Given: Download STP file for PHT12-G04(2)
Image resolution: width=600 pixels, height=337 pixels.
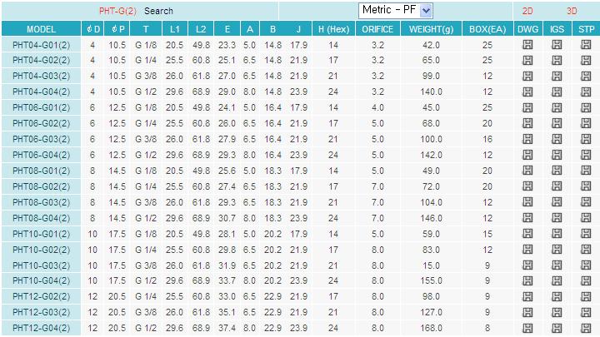Looking at the screenshot, I should pos(586,329).
